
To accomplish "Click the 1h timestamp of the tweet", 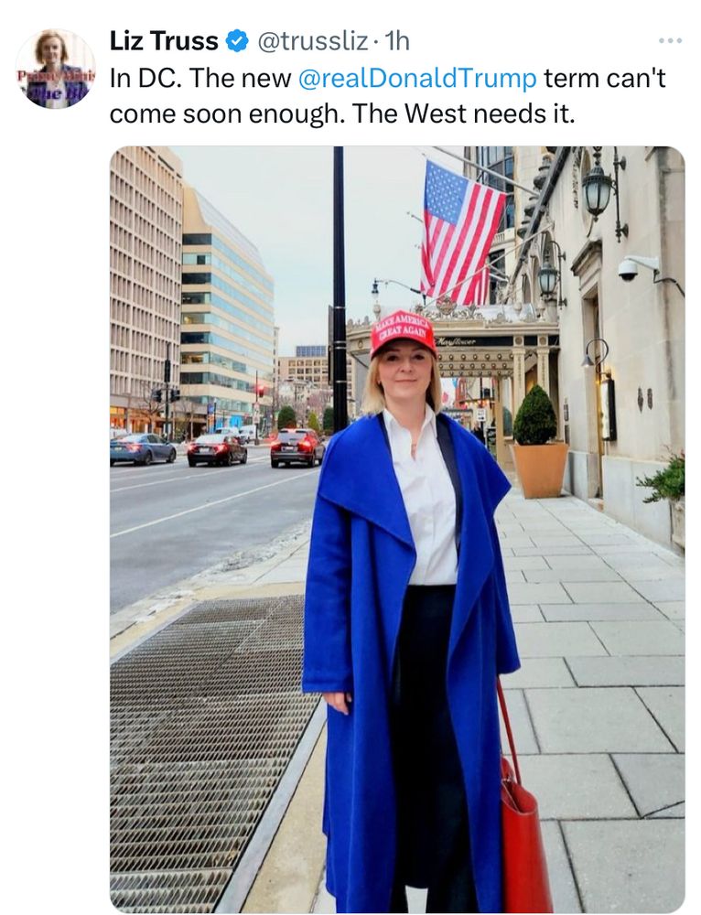I will (397, 41).
